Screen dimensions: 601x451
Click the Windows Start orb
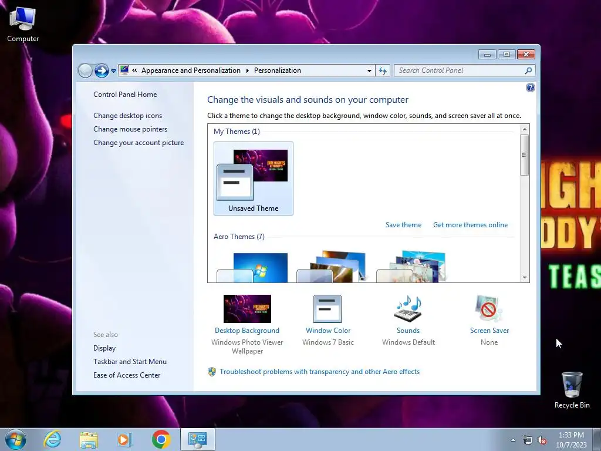pyautogui.click(x=16, y=439)
